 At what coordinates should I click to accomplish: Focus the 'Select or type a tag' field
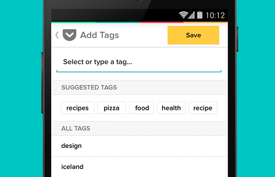click(139, 62)
